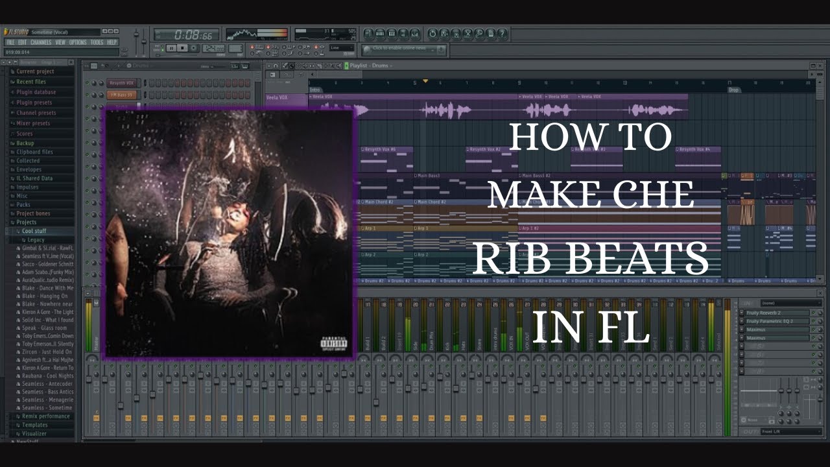
Task: Select 'Speak - Glass room' project file
Action: coord(44,328)
